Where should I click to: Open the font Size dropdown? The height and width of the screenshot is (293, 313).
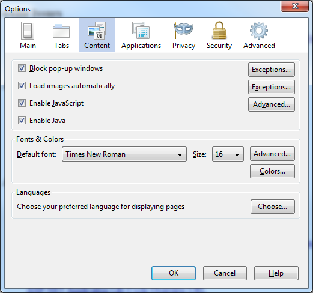pos(228,154)
